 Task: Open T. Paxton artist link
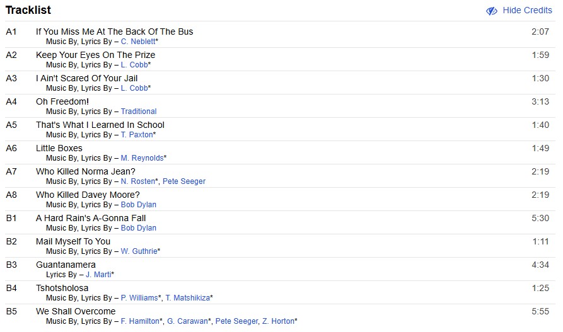(x=136, y=135)
